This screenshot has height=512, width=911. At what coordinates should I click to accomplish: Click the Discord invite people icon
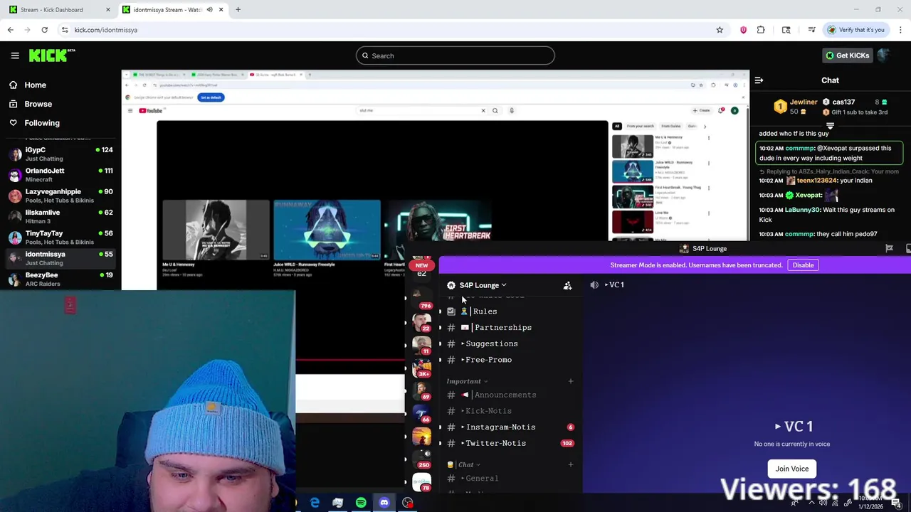tap(567, 285)
